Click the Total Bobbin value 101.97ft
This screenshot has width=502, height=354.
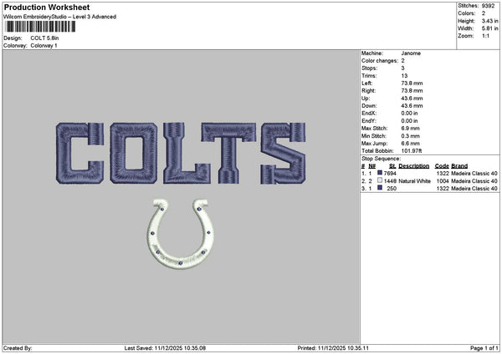point(412,151)
